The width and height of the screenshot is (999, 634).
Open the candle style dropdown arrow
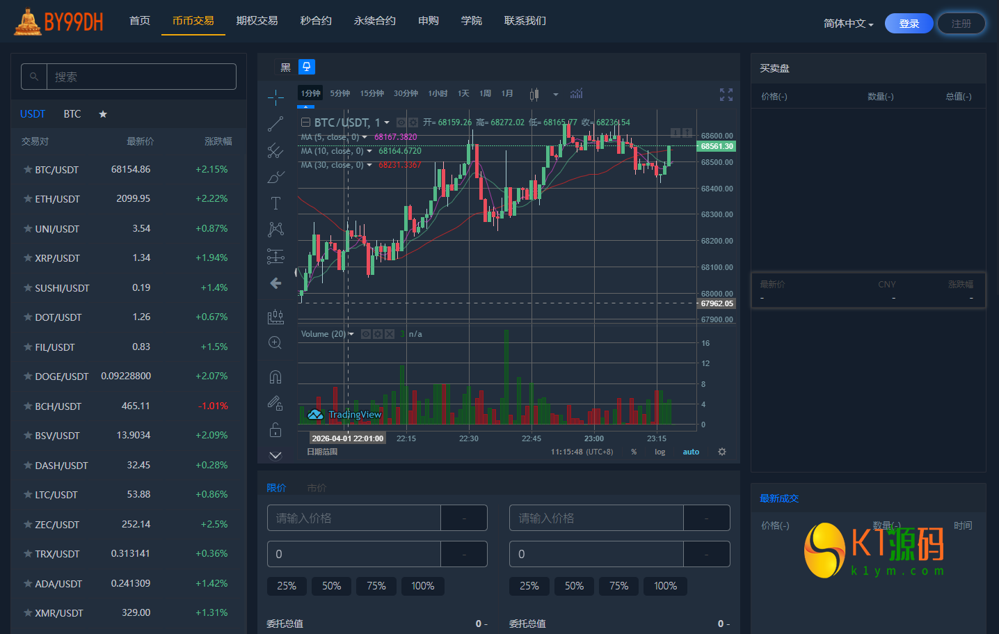click(554, 93)
